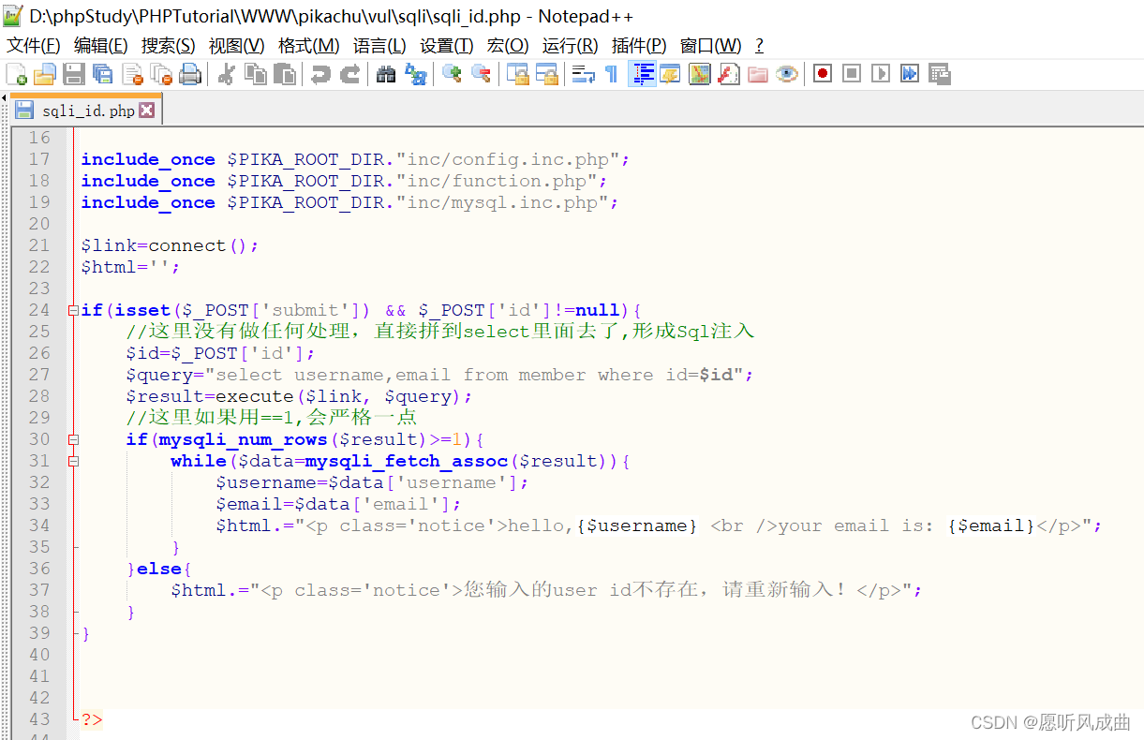Click the Open file folder icon

pos(44,74)
